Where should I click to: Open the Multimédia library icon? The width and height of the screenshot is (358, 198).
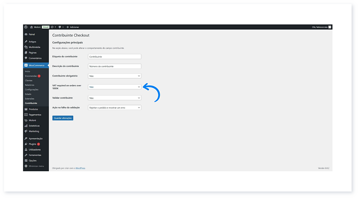point(26,47)
